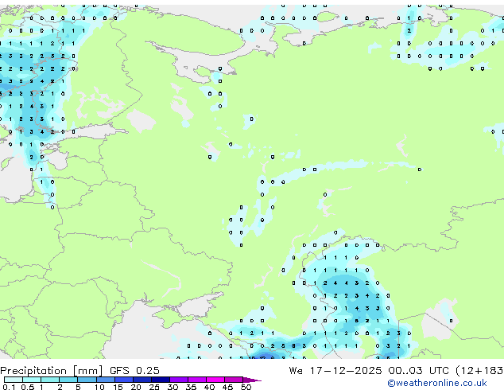Pick the 10–15 mm blue legend swatch

pos(106,380)
